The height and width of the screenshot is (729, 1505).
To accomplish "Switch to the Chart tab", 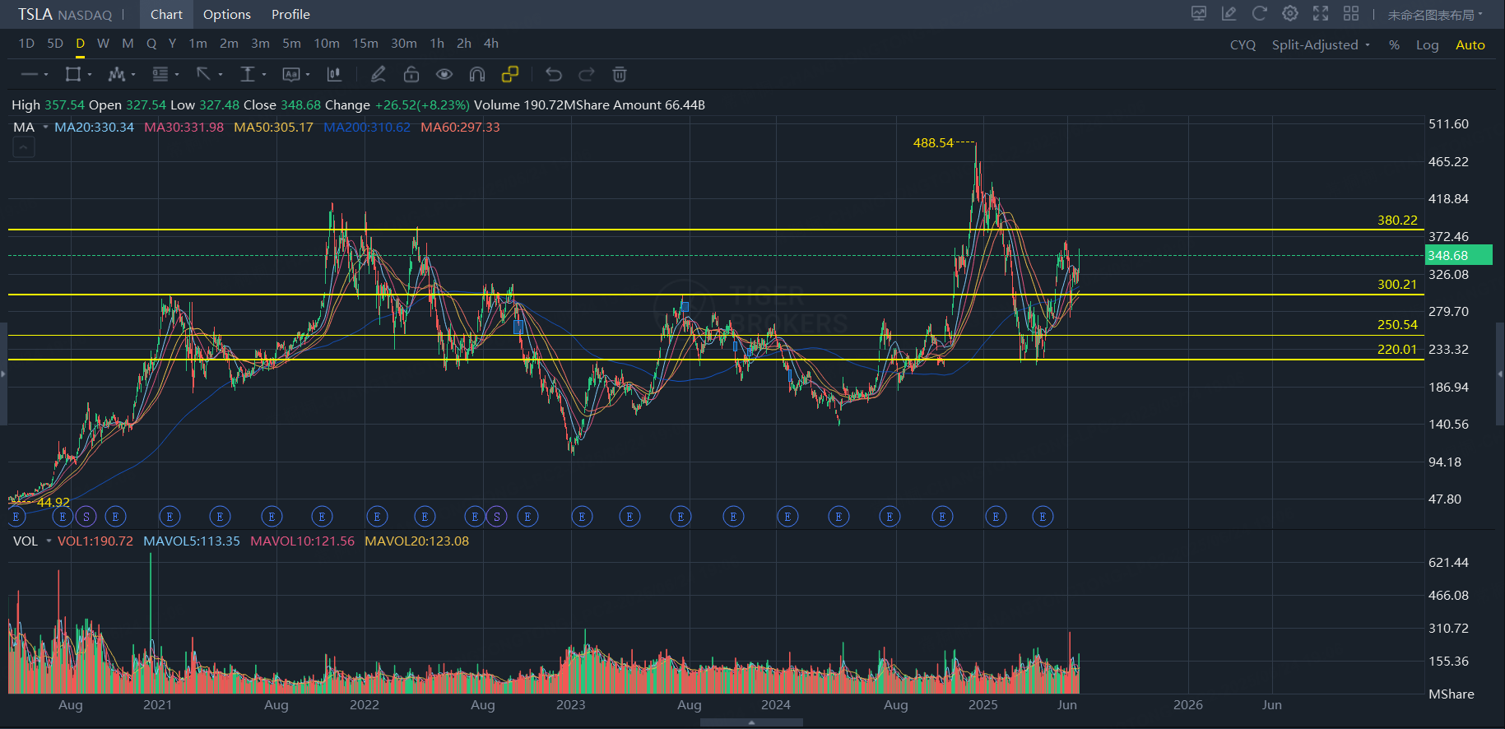I will pyautogui.click(x=166, y=15).
